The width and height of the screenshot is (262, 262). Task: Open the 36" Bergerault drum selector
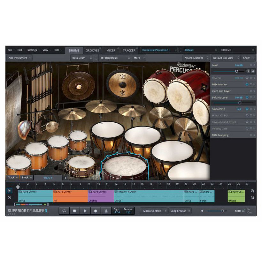115,58
